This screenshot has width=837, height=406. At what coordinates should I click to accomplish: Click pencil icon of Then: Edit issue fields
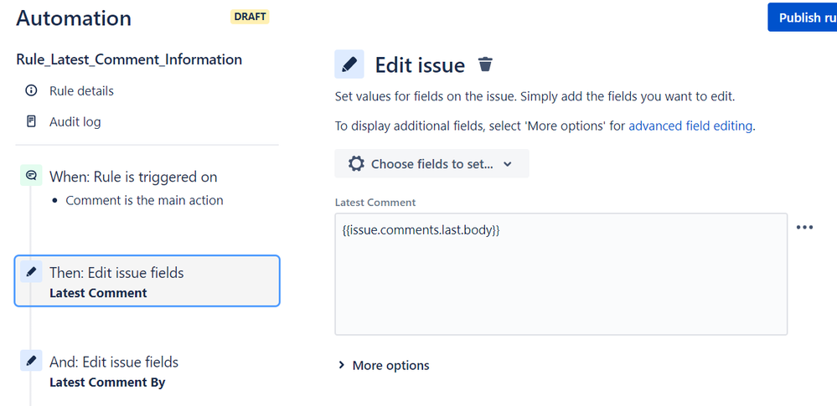tap(31, 271)
